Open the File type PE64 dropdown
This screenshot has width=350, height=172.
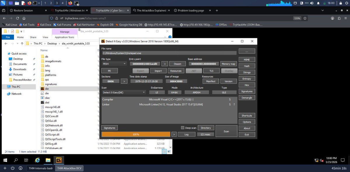tap(114, 64)
